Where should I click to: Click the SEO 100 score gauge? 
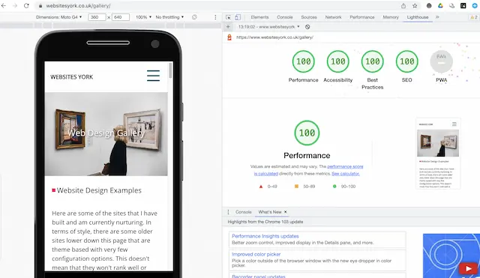[x=406, y=61]
